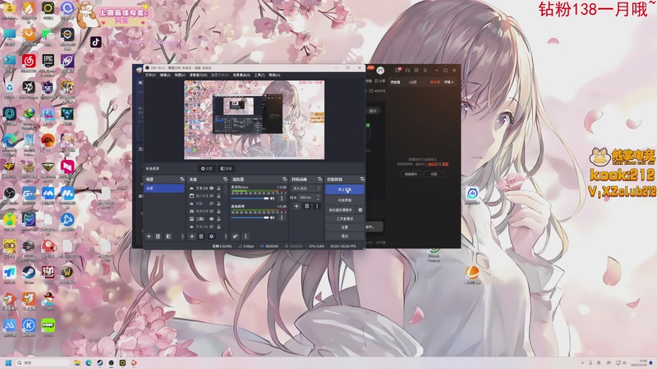Toggle lock on window capture source
The image size is (657, 369).
[218, 196]
